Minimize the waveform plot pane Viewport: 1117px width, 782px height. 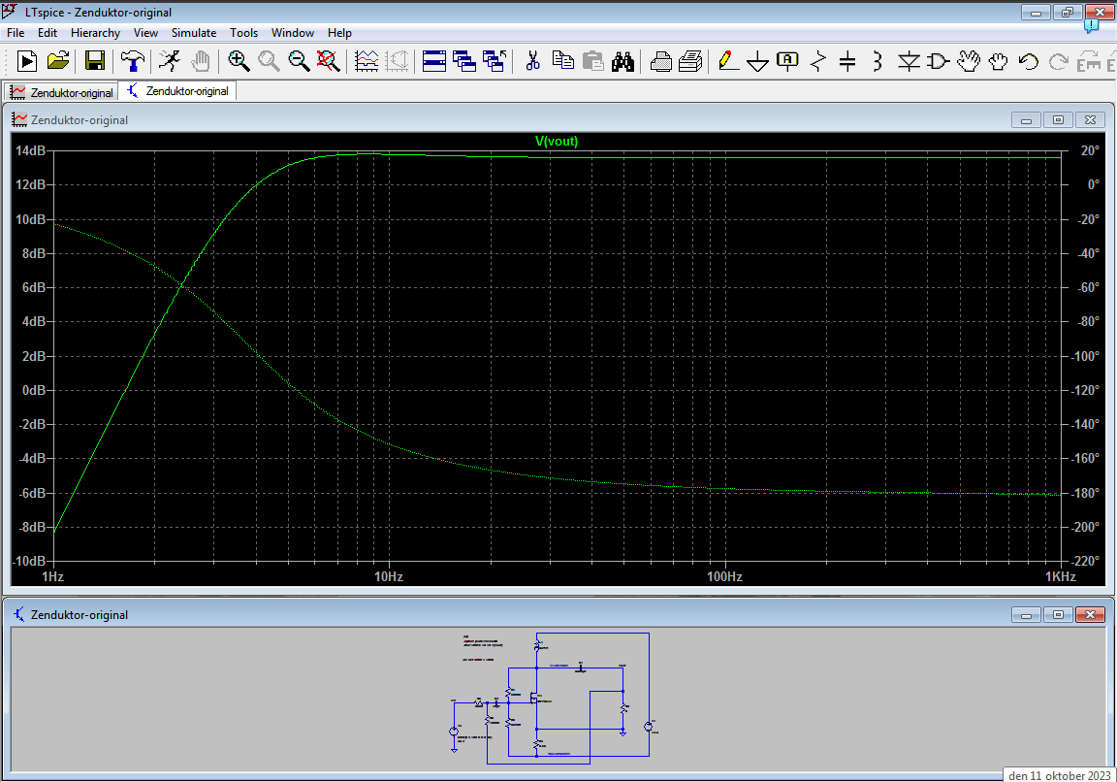(1026, 119)
